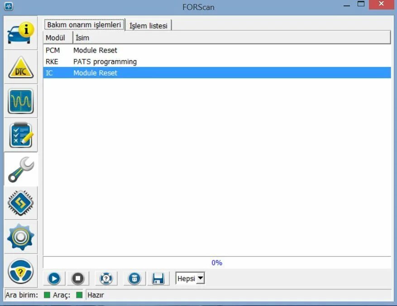This screenshot has width=397, height=306.
Task: Open the steering wheel help section
Action: coord(21,271)
